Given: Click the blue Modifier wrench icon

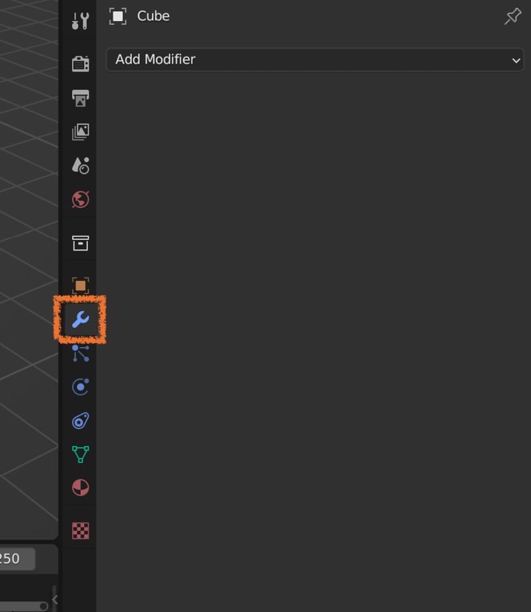Looking at the screenshot, I should point(81,319).
